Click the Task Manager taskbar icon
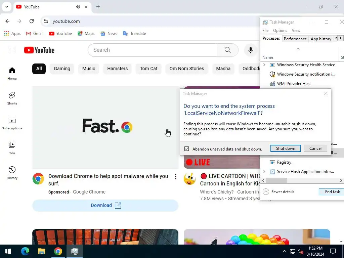Screen dimensions: 344x258 pos(75,251)
